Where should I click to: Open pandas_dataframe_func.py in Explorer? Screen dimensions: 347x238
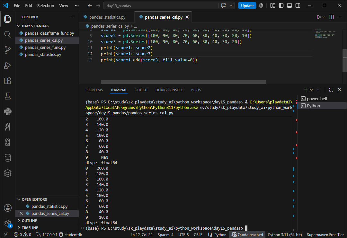click(x=47, y=33)
